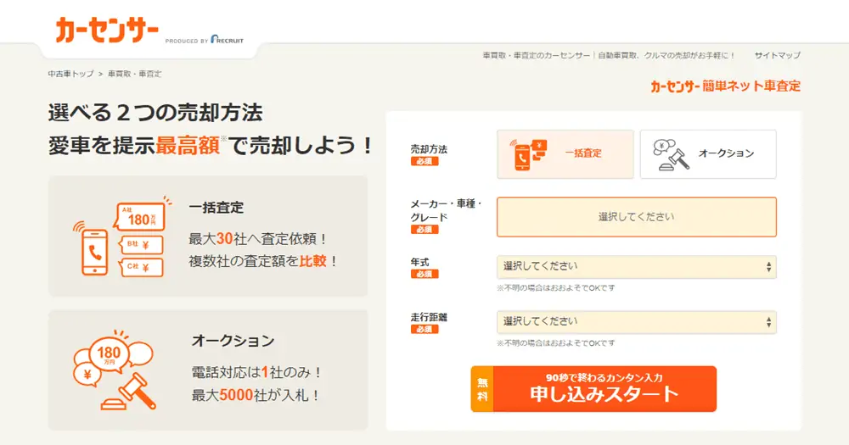Click the 必須 badge under 売却方法
The width and height of the screenshot is (849, 445).
coord(424,162)
